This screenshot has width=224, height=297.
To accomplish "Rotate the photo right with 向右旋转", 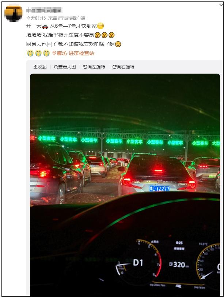I will tap(123, 67).
